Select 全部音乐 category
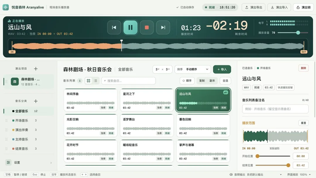 [x=29, y=111]
